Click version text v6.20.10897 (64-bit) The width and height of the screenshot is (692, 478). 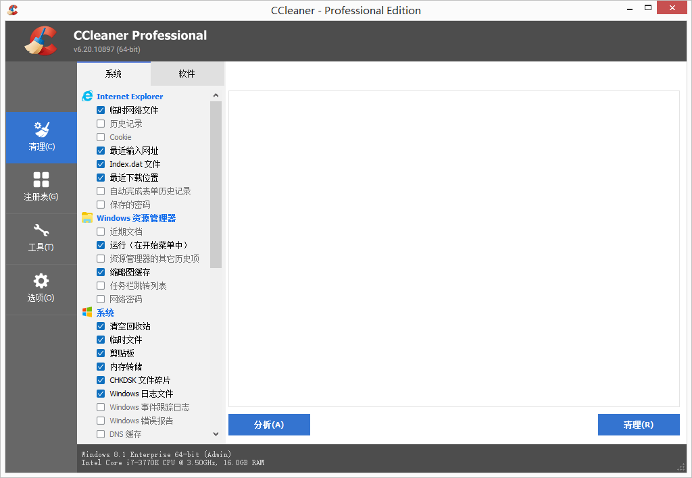(x=107, y=49)
